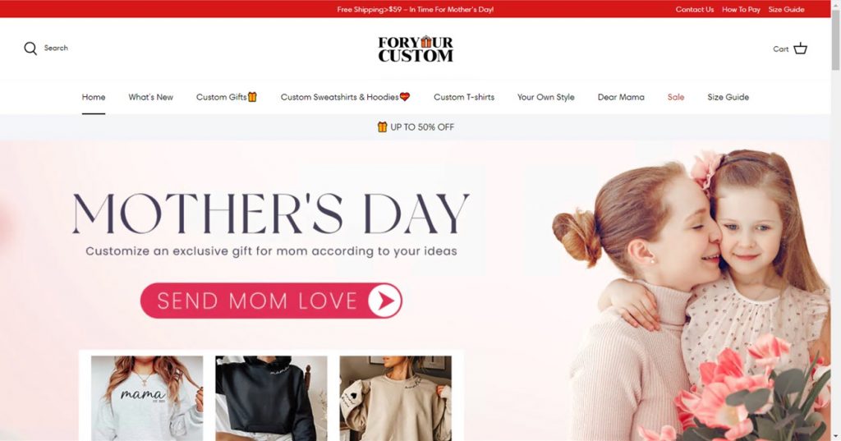Open the Home menu item

pos(94,97)
